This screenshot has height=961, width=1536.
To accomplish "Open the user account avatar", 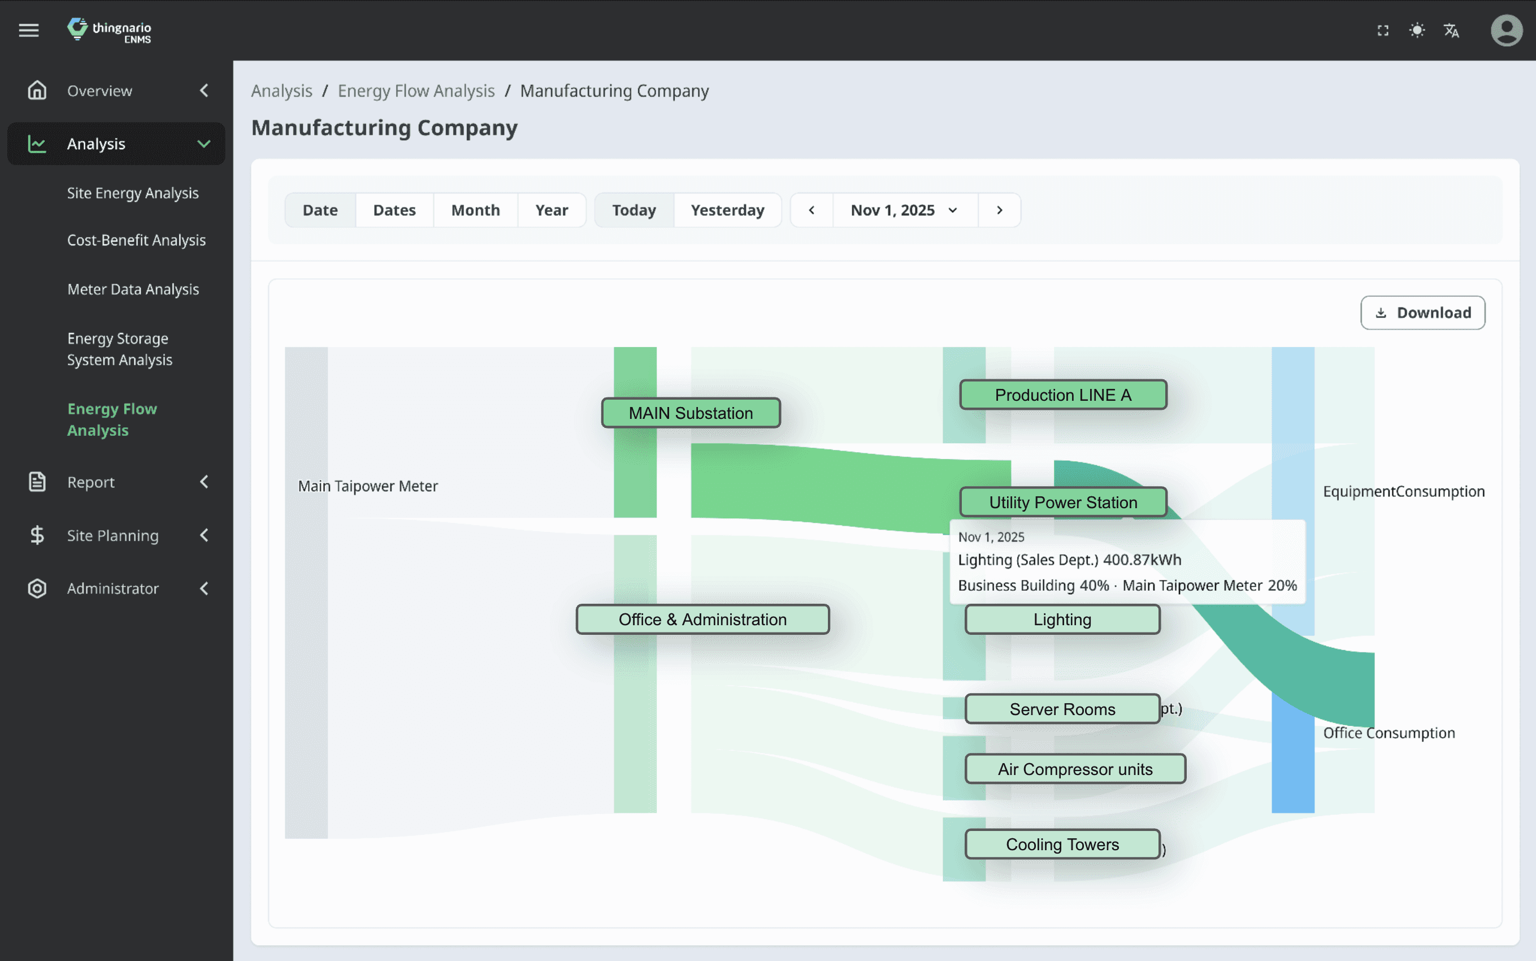I will 1506,31.
